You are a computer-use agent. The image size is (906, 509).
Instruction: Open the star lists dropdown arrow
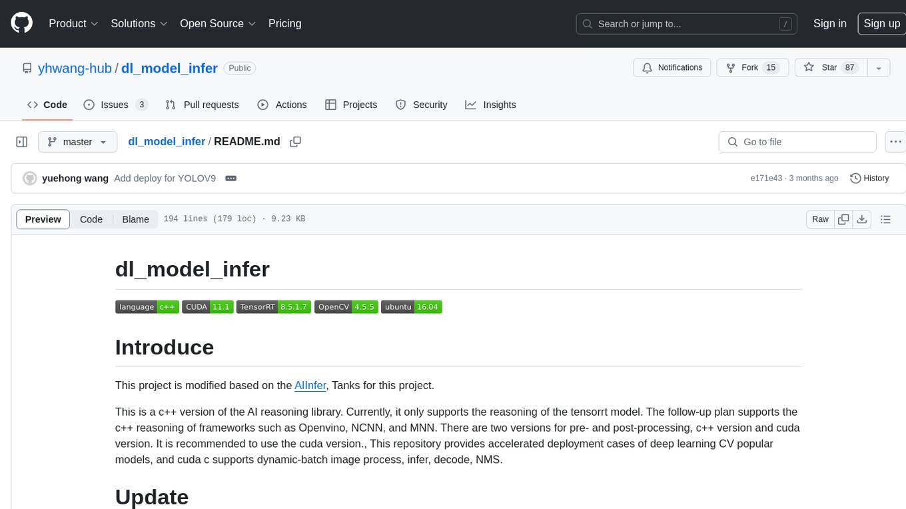(879, 68)
